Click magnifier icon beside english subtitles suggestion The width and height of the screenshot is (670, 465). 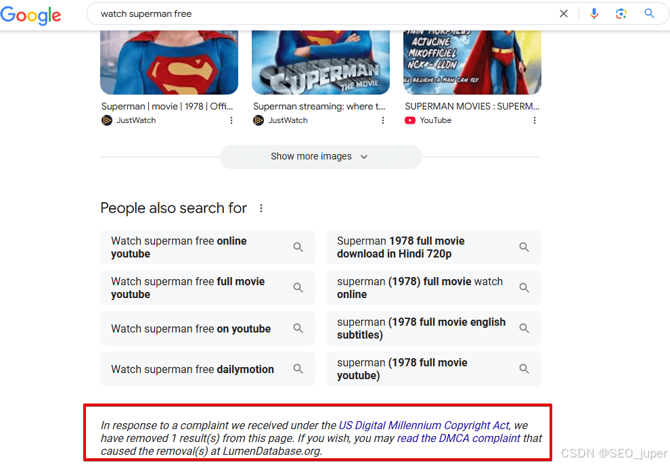click(524, 328)
